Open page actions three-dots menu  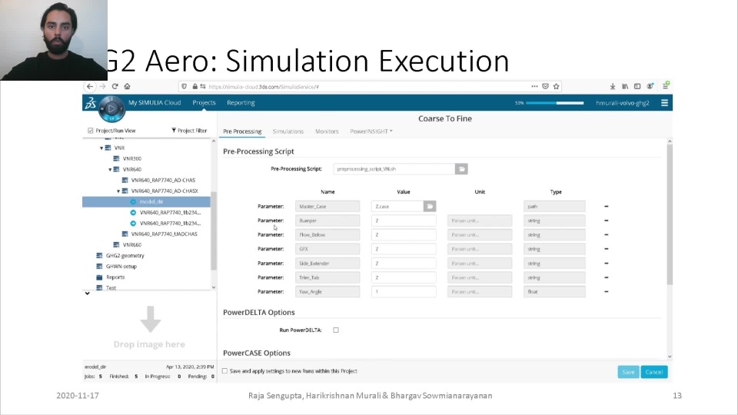point(534,87)
